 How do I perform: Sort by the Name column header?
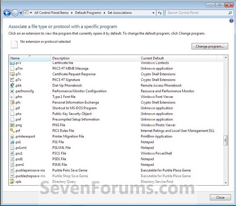coord(30,58)
